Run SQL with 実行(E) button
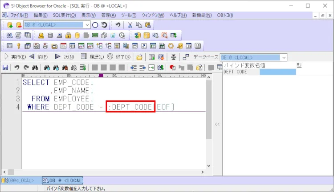The width and height of the screenshot is (334, 192). 15,57
